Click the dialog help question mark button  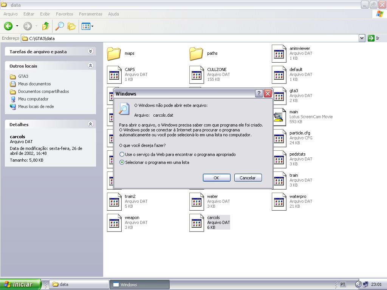[259, 94]
